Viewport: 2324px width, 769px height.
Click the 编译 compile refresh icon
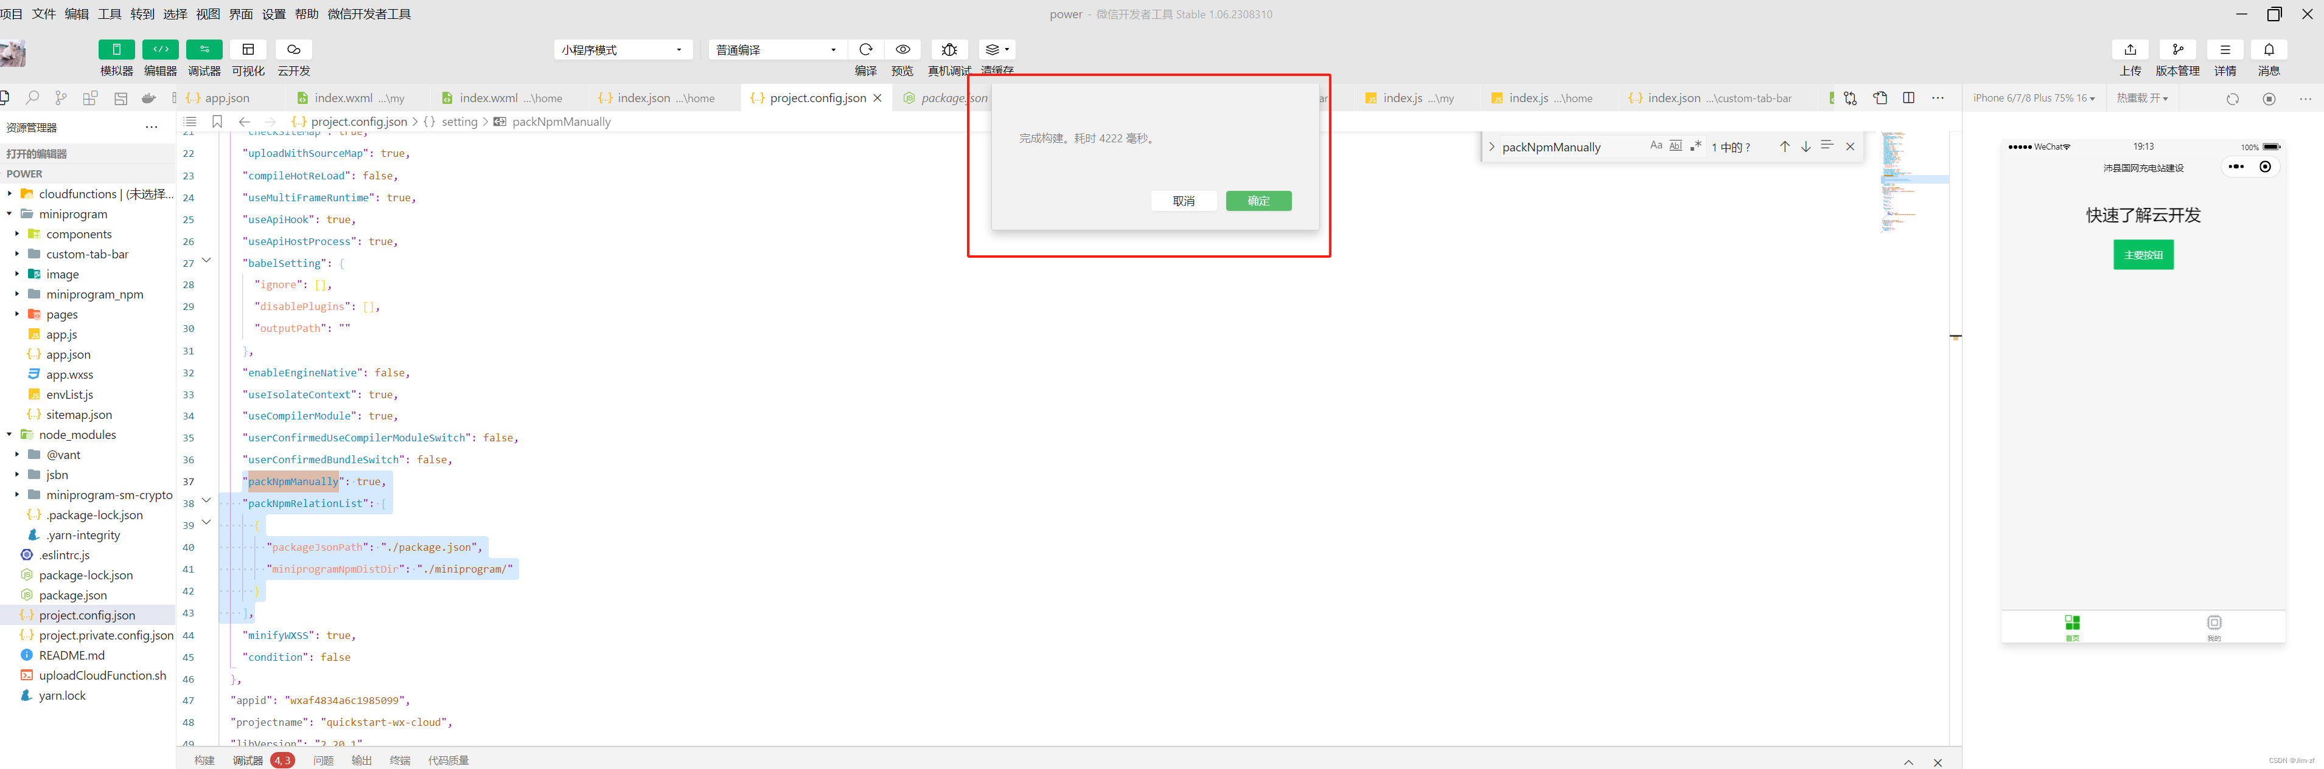pyautogui.click(x=865, y=50)
